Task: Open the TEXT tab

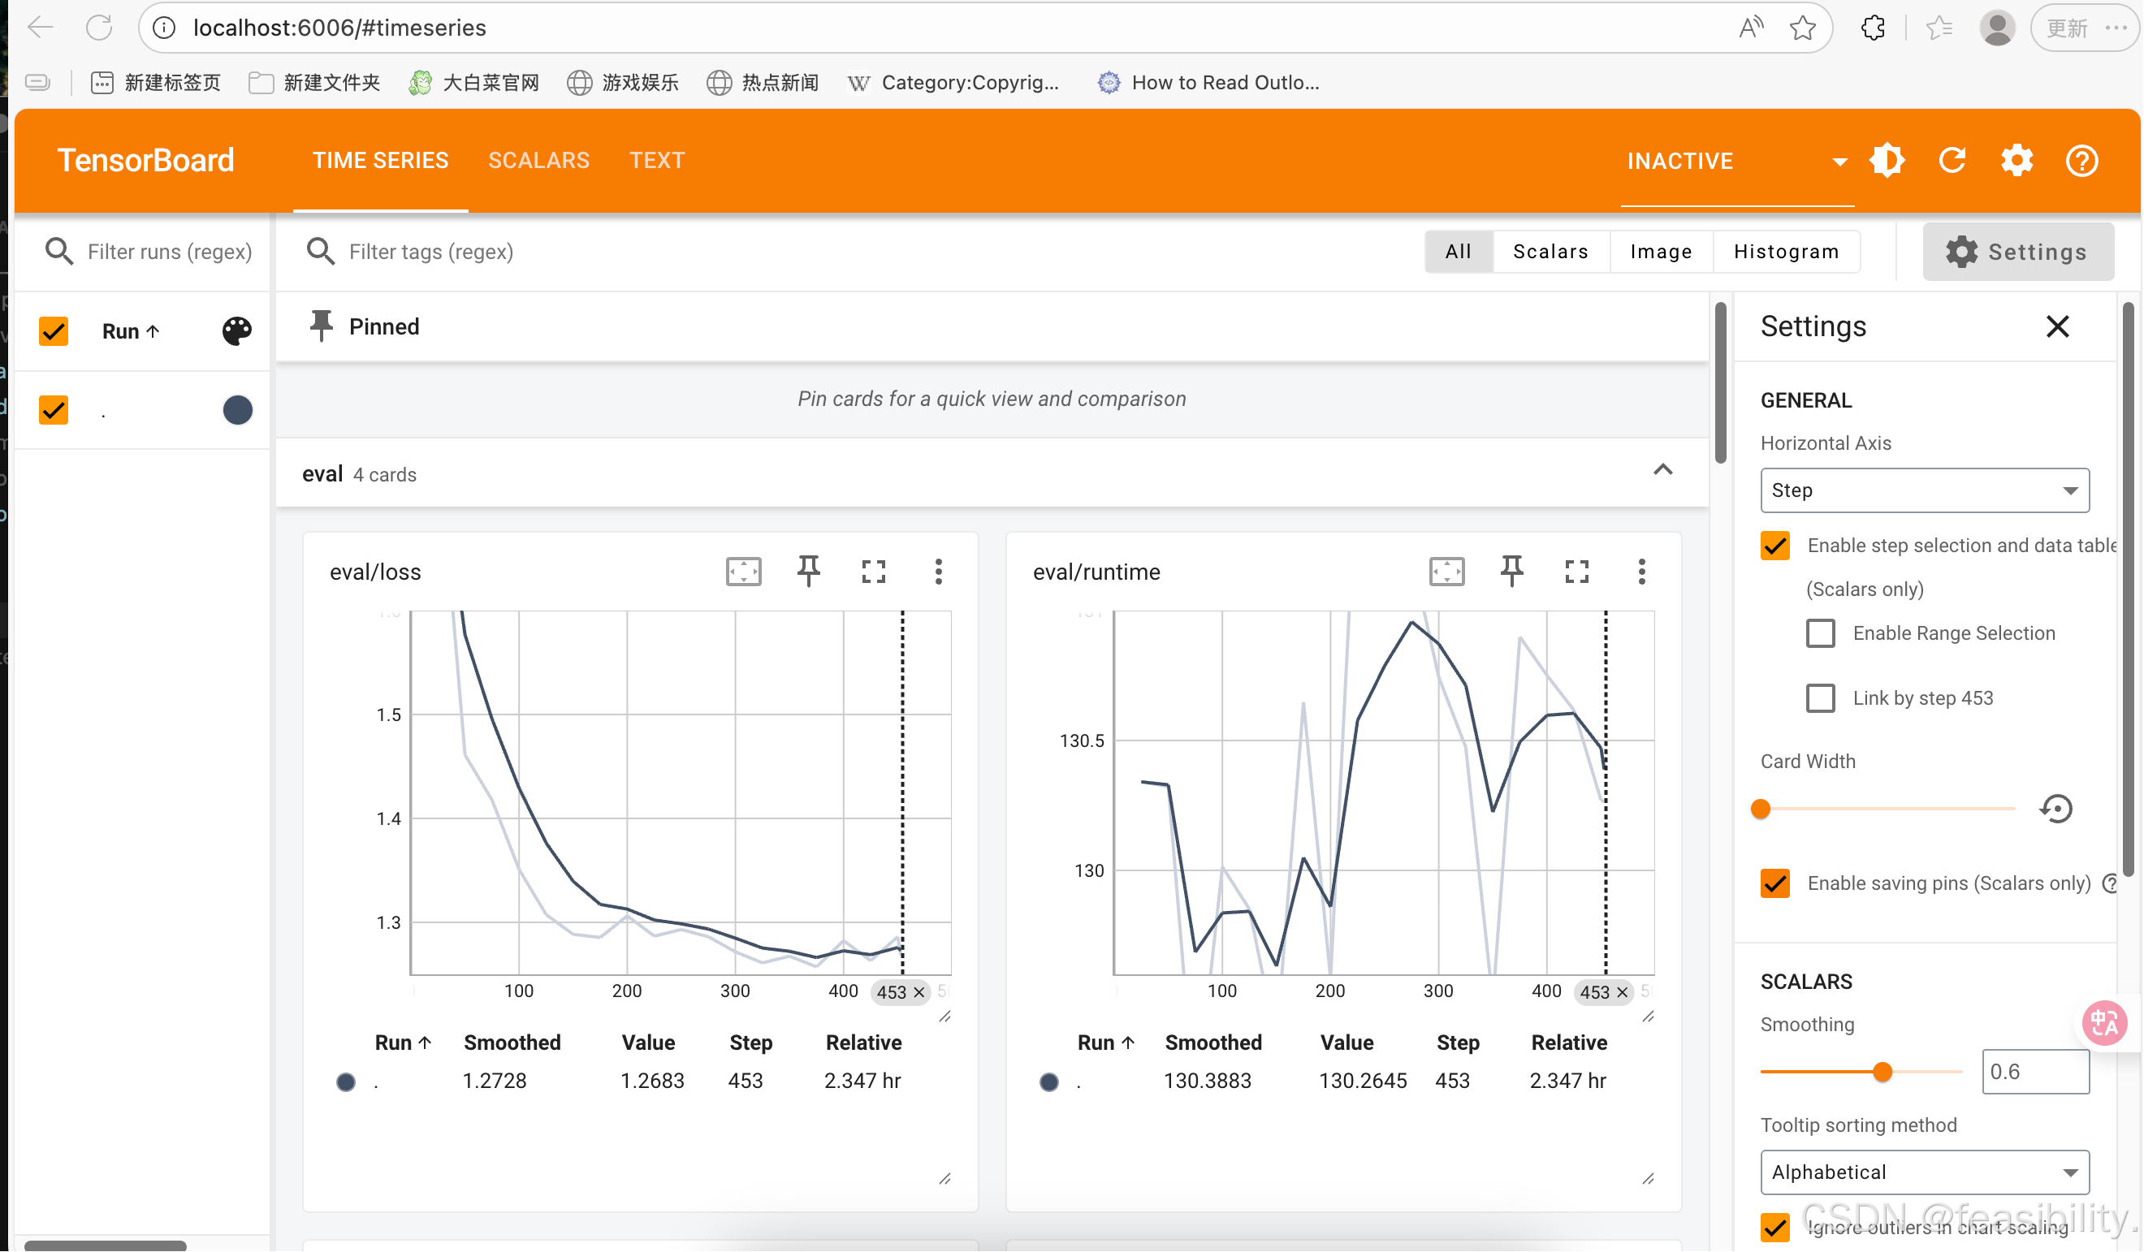Action: [657, 161]
